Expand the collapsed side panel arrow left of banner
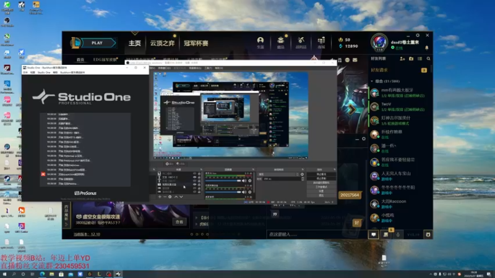Screen dimensions: 495x278 coord(66,224)
